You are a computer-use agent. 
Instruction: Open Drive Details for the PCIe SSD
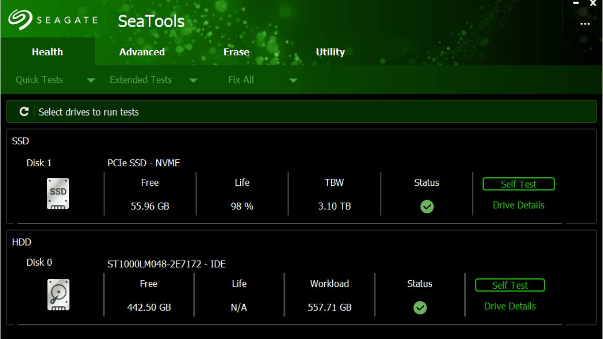click(x=519, y=205)
